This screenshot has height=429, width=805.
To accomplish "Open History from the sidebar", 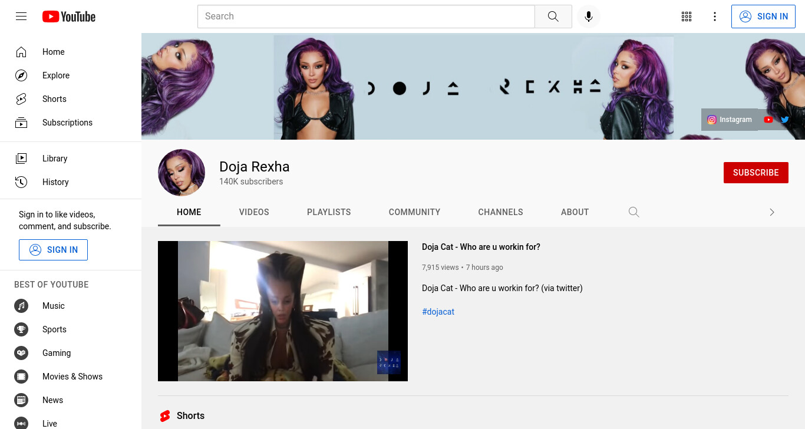I will [x=71, y=182].
